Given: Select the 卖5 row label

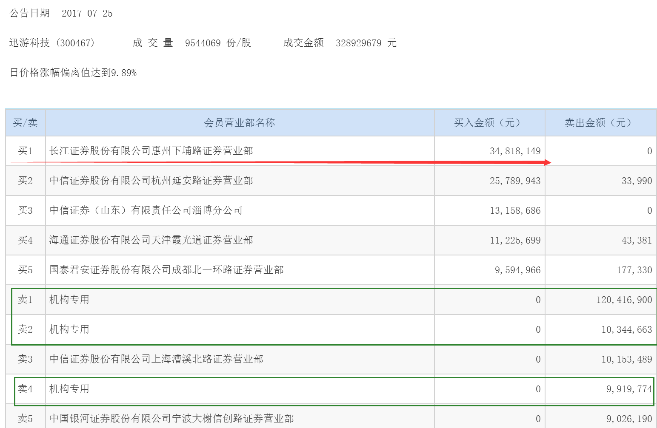Looking at the screenshot, I should [x=26, y=419].
